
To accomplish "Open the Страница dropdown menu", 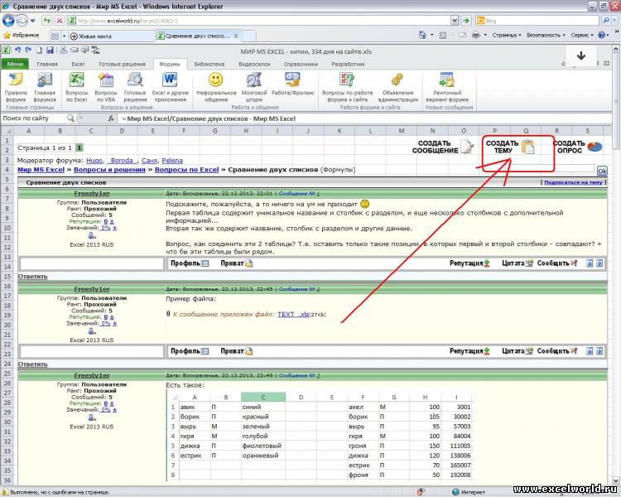I will [x=507, y=36].
